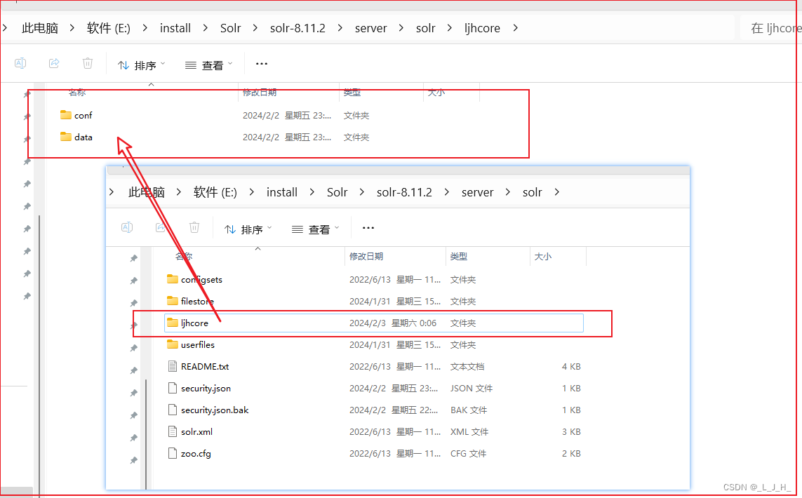Click Solr breadcrumb in back window
This screenshot has height=498, width=802.
(231, 28)
